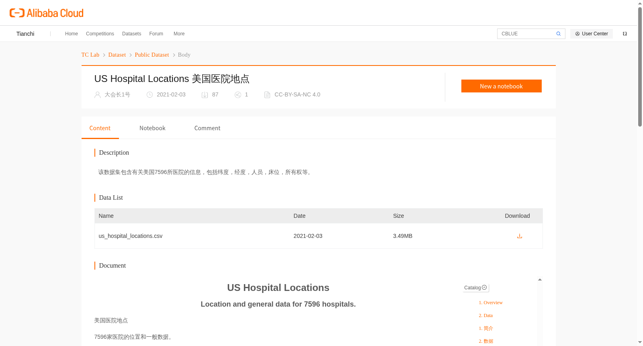This screenshot has width=643, height=346.
Task: Click the US Hospital Locations document heading
Action: (x=278, y=288)
